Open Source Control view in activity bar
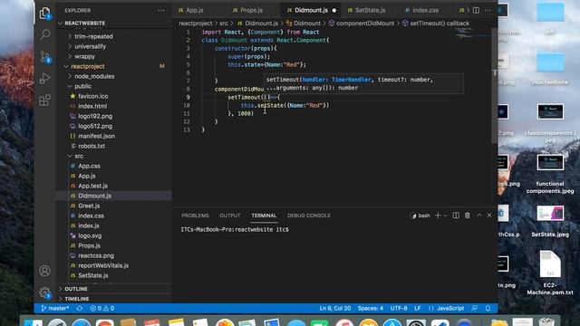The width and height of the screenshot is (580, 326). tap(44, 56)
